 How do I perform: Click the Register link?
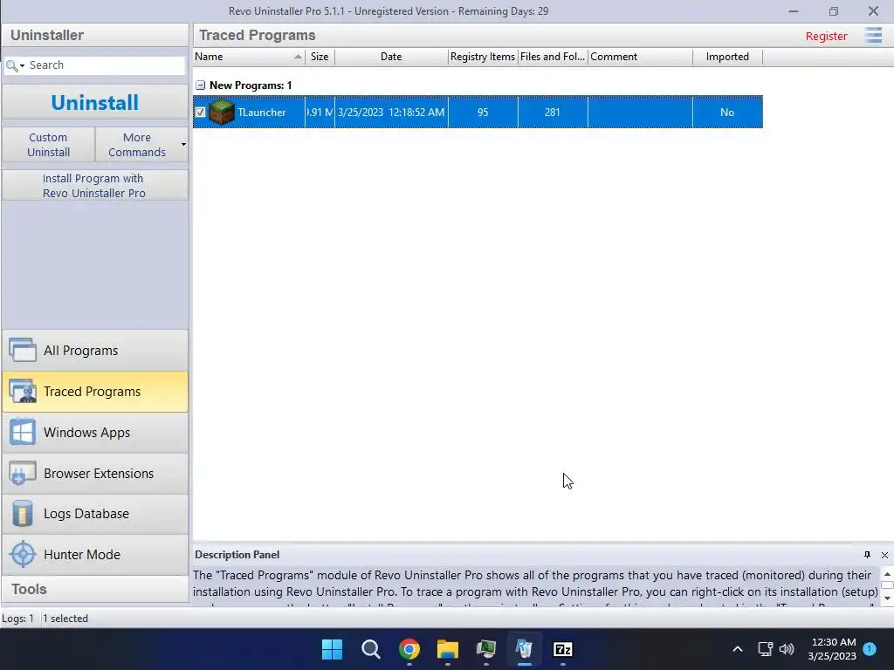coord(826,36)
